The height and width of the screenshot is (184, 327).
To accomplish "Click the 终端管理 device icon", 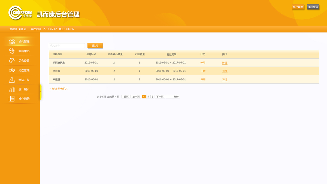I will (x=12, y=70).
